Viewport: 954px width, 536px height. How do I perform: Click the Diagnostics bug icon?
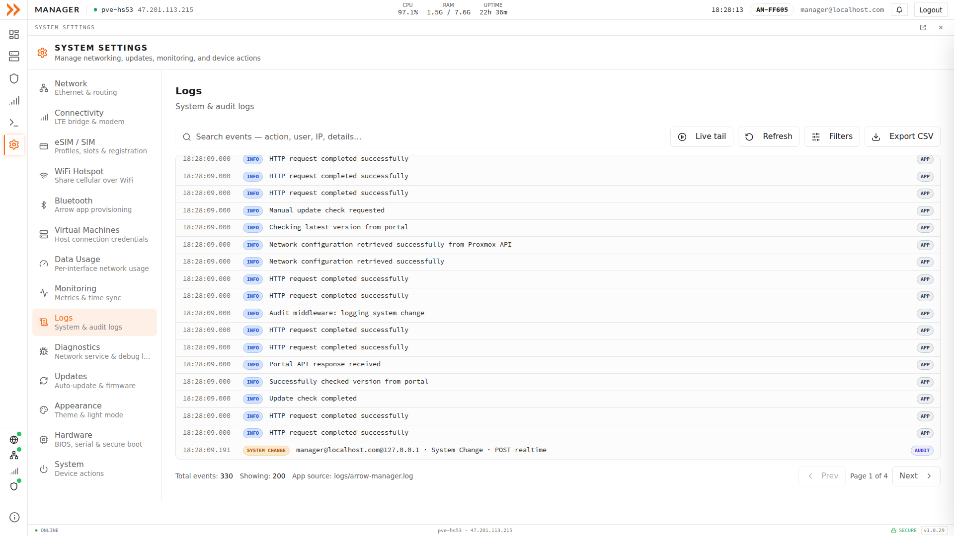pyautogui.click(x=44, y=351)
